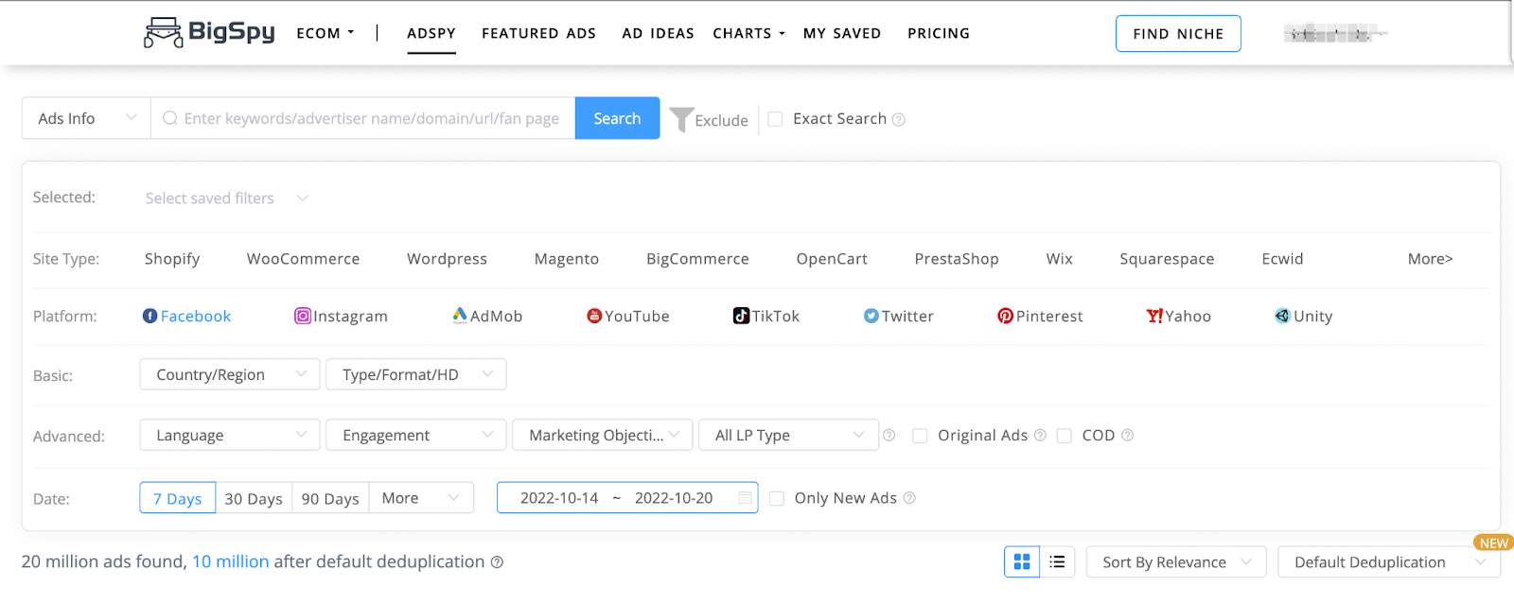Expand More> site types
This screenshot has height=603, width=1514.
coord(1430,259)
